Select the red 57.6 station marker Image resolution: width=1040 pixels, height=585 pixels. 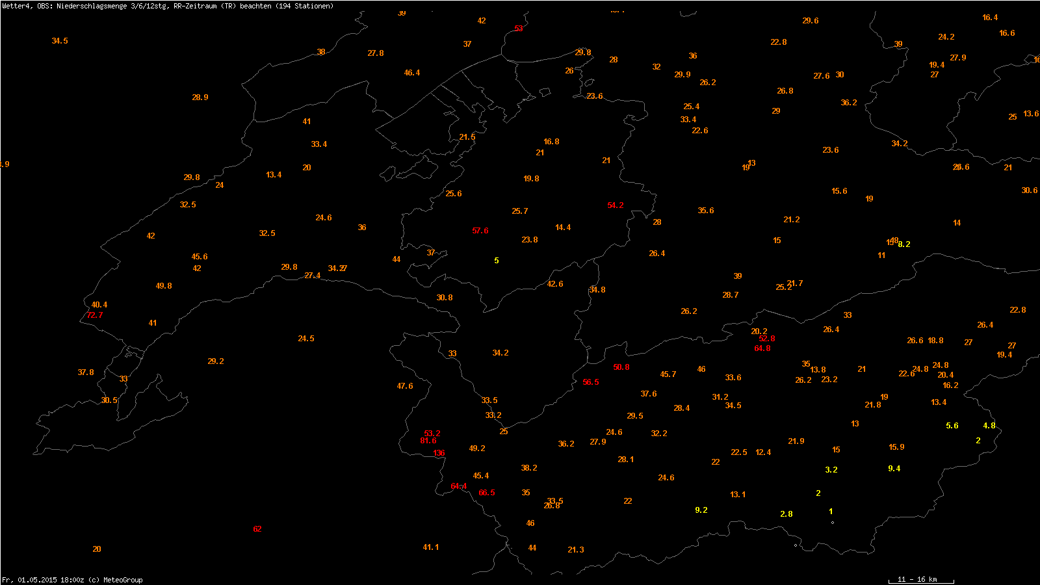click(x=480, y=231)
